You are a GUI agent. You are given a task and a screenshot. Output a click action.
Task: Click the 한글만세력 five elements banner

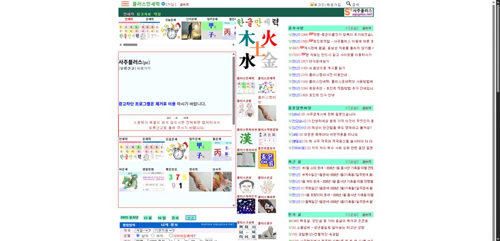[258, 44]
